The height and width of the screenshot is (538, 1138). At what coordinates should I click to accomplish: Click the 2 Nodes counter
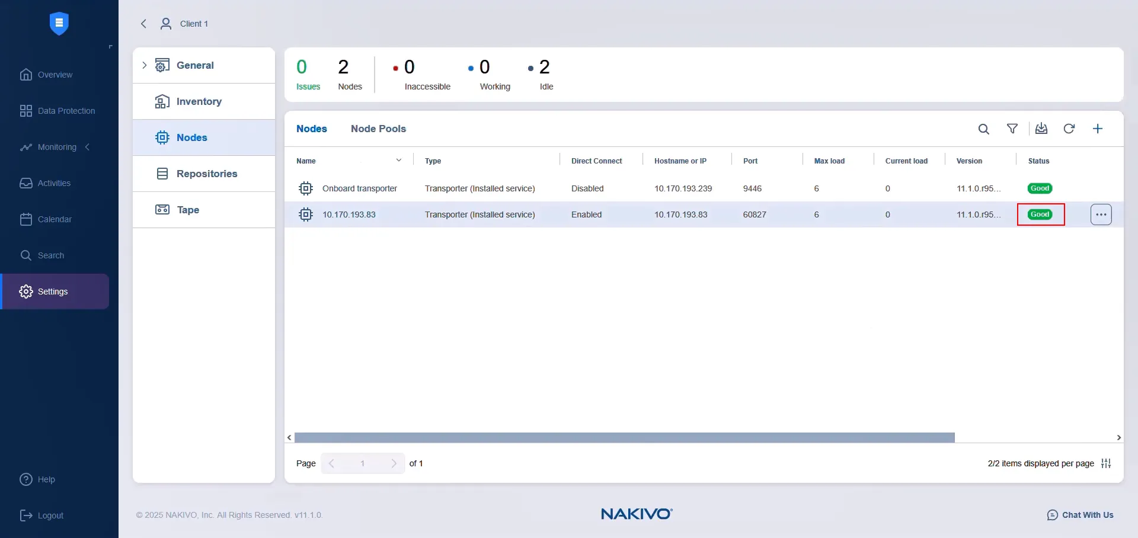pos(350,75)
